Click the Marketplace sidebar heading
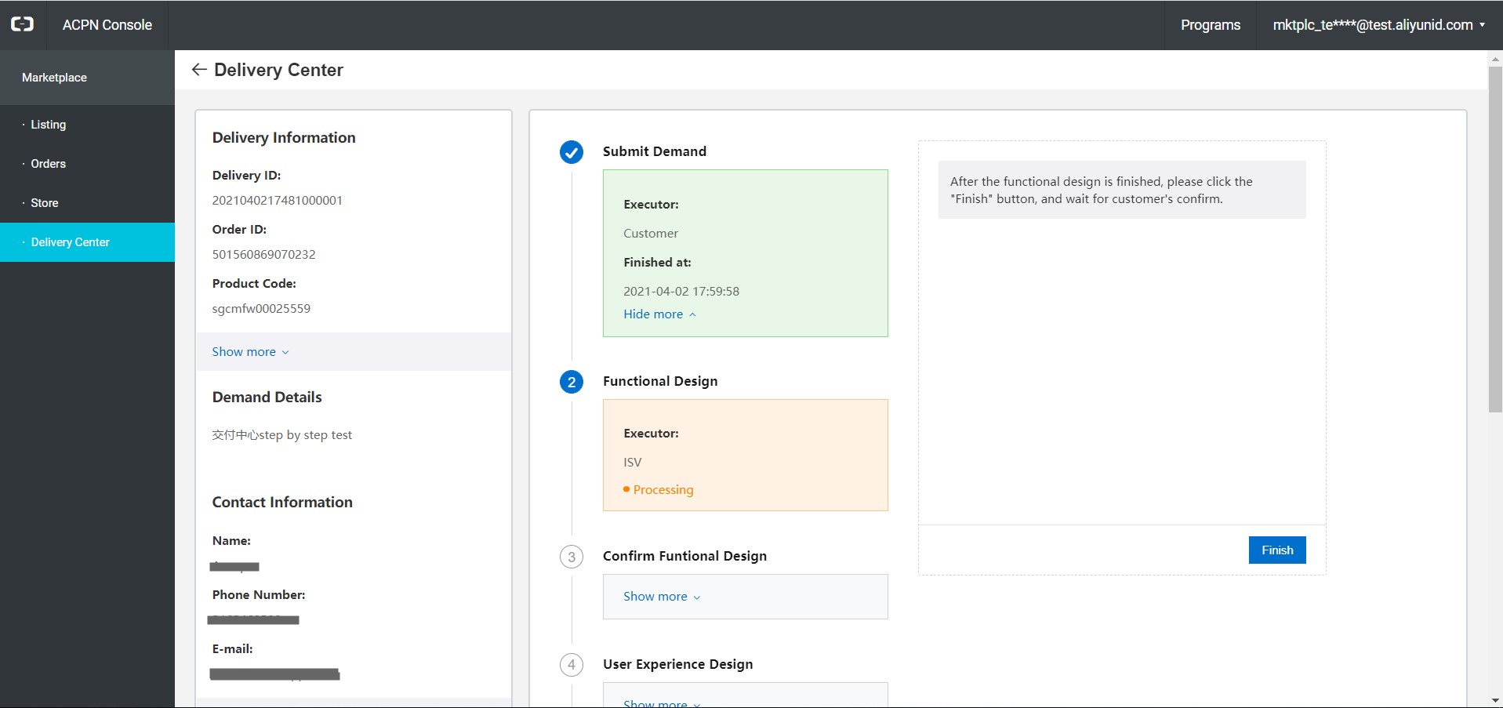The height and width of the screenshot is (708, 1503). pos(55,78)
